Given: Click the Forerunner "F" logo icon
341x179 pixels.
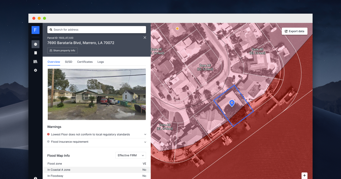Looking at the screenshot, I should click(35, 30).
